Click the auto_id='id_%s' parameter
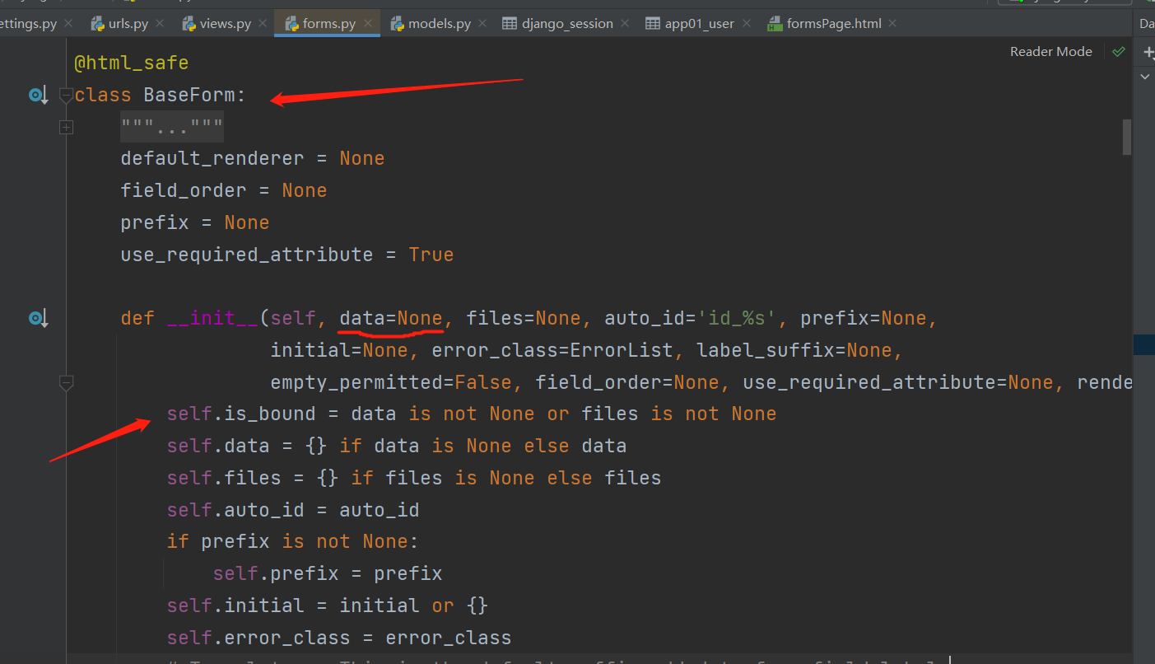 (x=692, y=318)
